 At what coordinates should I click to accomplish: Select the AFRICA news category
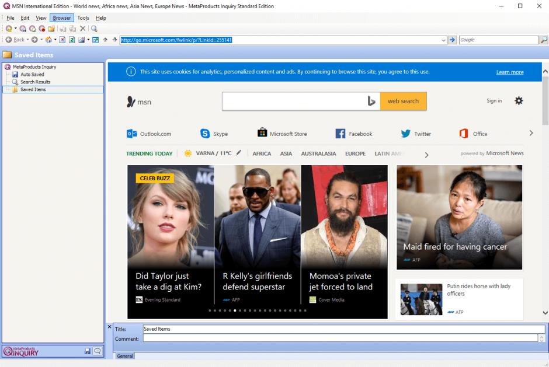[262, 153]
